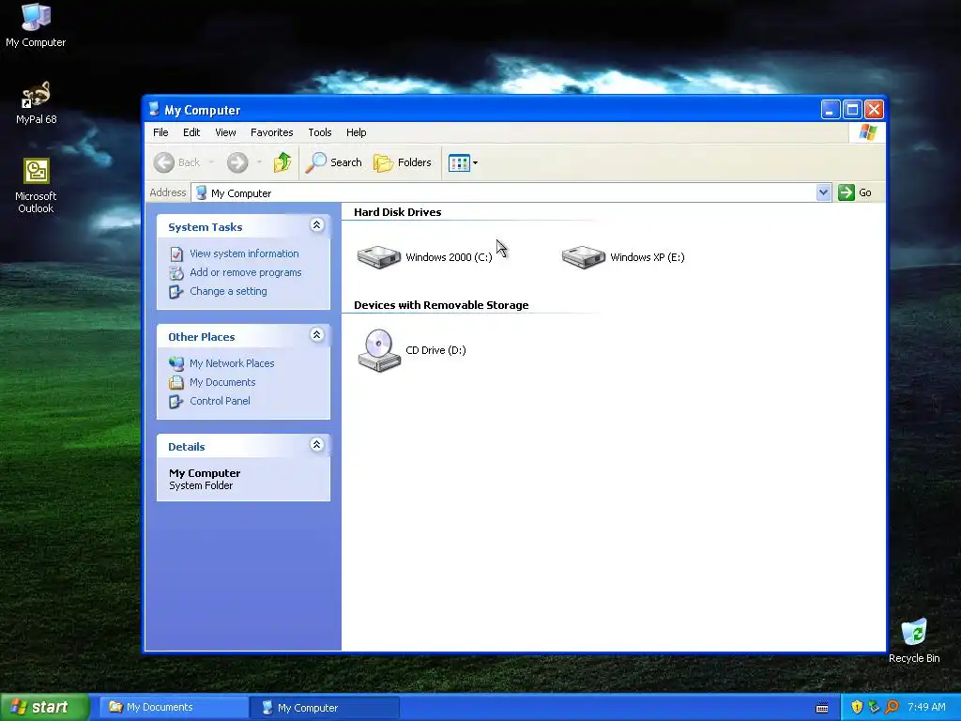961x721 pixels.
Task: Switch to My Documents taskbar button
Action: click(x=174, y=708)
